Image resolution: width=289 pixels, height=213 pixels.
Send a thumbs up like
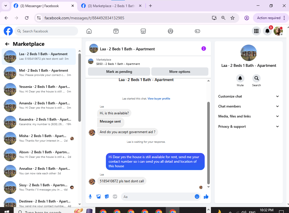(206, 197)
